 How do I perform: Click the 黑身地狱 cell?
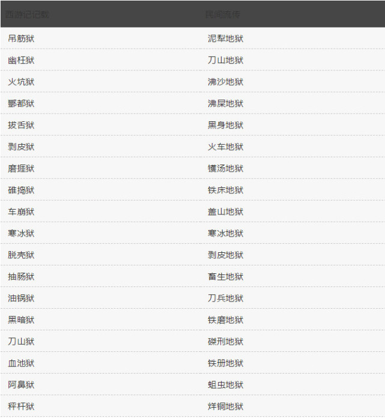pyautogui.click(x=226, y=126)
